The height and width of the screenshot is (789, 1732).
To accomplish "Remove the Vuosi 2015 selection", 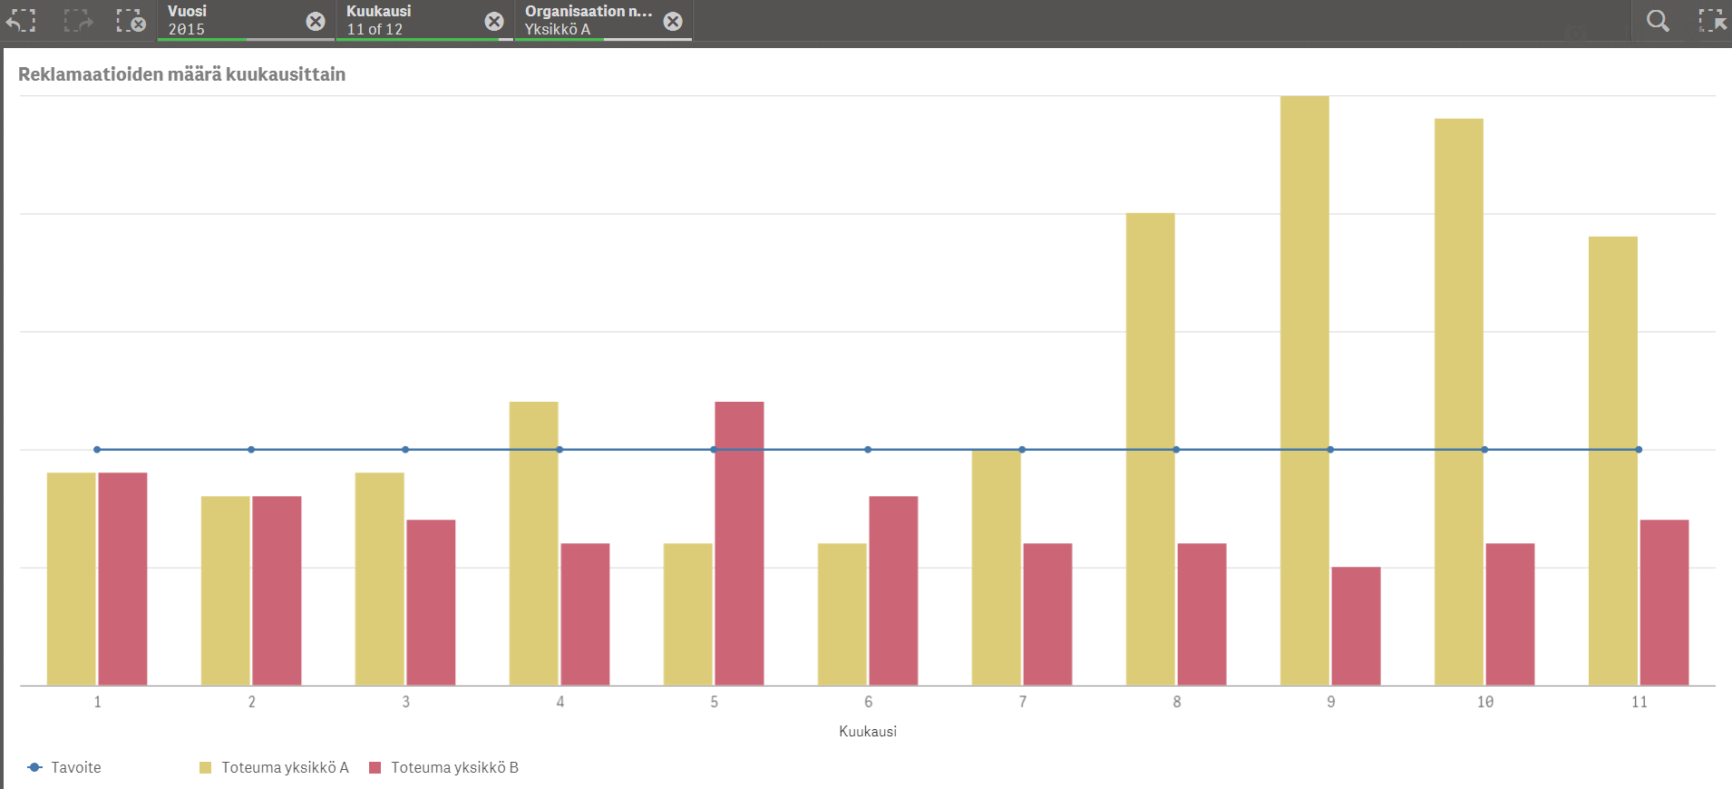I will (316, 22).
